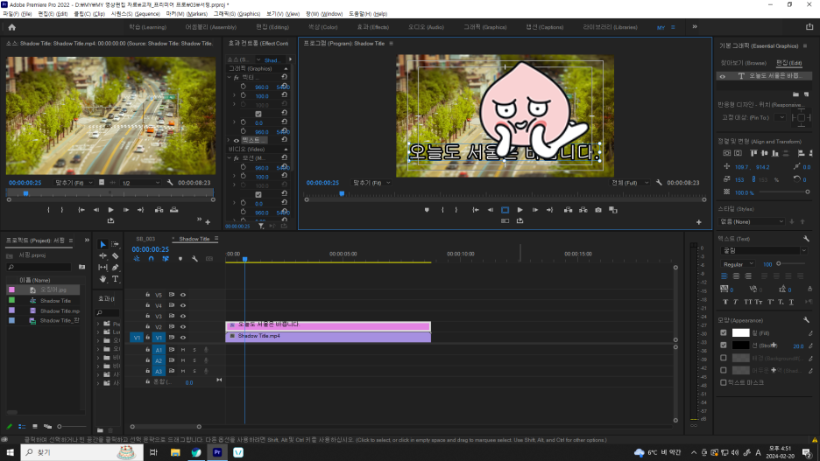This screenshot has height=461, width=820.
Task: Hide track V2 with eye toggle
Action: pyautogui.click(x=182, y=327)
